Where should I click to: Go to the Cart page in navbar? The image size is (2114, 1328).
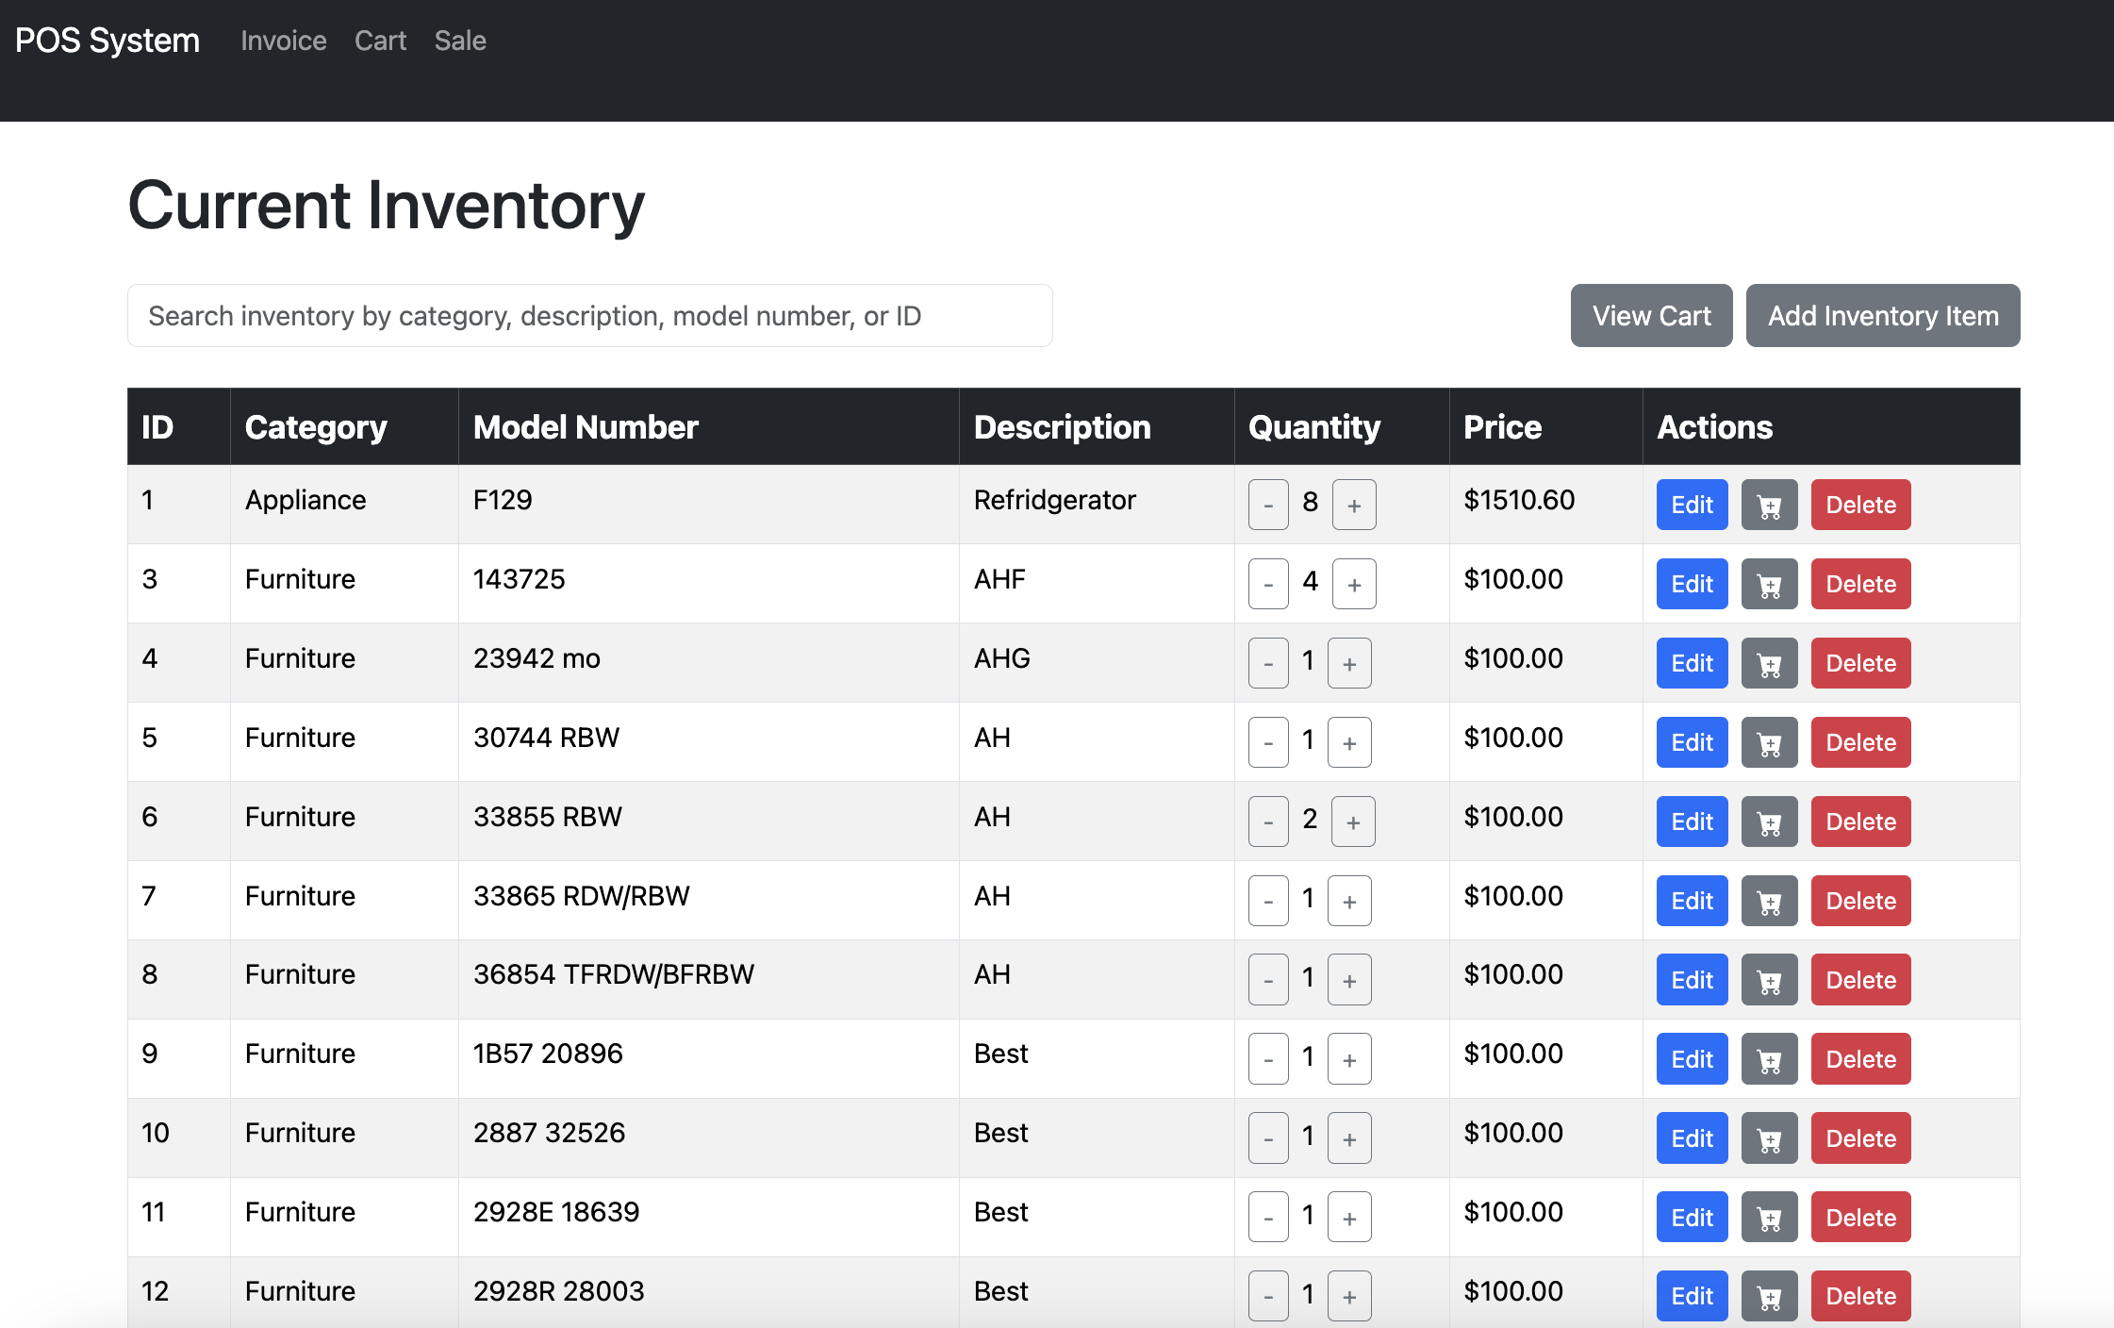[x=380, y=41]
